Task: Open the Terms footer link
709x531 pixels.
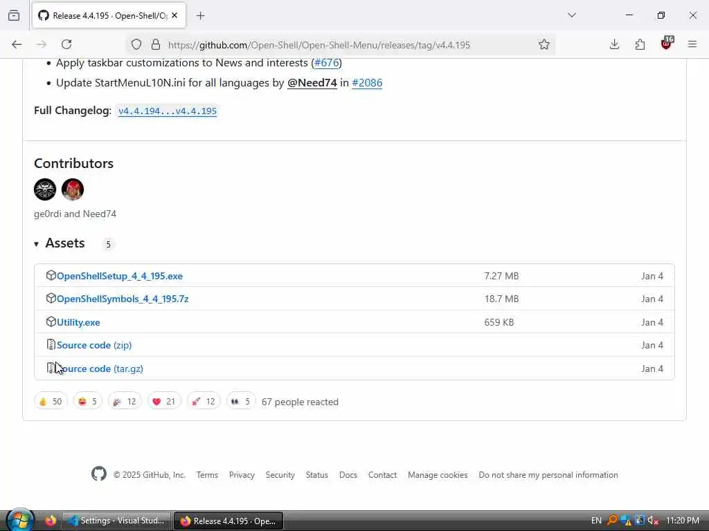Action: (207, 475)
